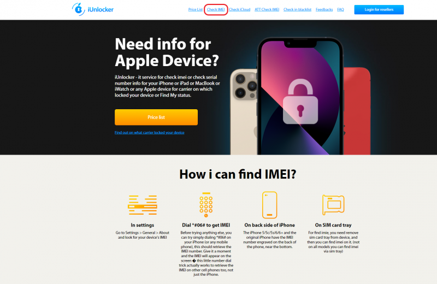Viewport: 437px width, 284px height.
Task: Click the iUnlocker brand name text
Action: pyautogui.click(x=101, y=9)
